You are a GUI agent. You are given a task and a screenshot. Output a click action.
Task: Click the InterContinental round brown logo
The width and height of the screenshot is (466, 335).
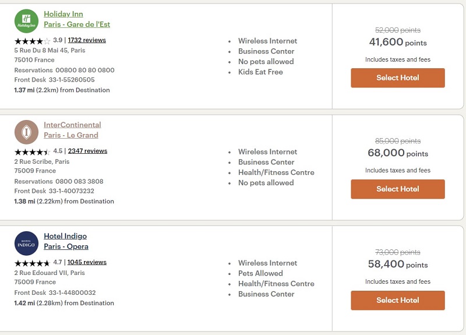pos(26,132)
